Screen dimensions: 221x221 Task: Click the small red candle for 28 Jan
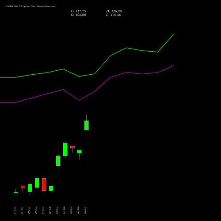23,187
